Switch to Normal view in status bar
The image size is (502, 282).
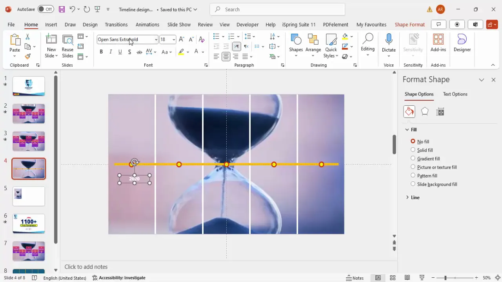(378, 278)
